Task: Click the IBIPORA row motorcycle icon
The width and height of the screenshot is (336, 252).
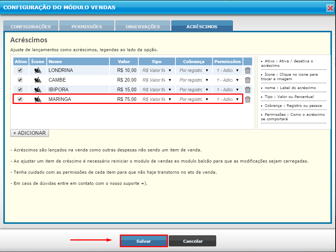Action: point(38,90)
